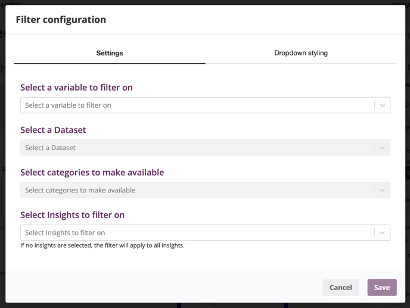410x308 pixels.
Task: Switch to the Settings tab
Action: pyautogui.click(x=110, y=53)
